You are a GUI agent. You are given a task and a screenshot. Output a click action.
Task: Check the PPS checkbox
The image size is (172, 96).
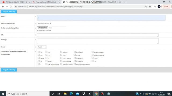point(46,55)
